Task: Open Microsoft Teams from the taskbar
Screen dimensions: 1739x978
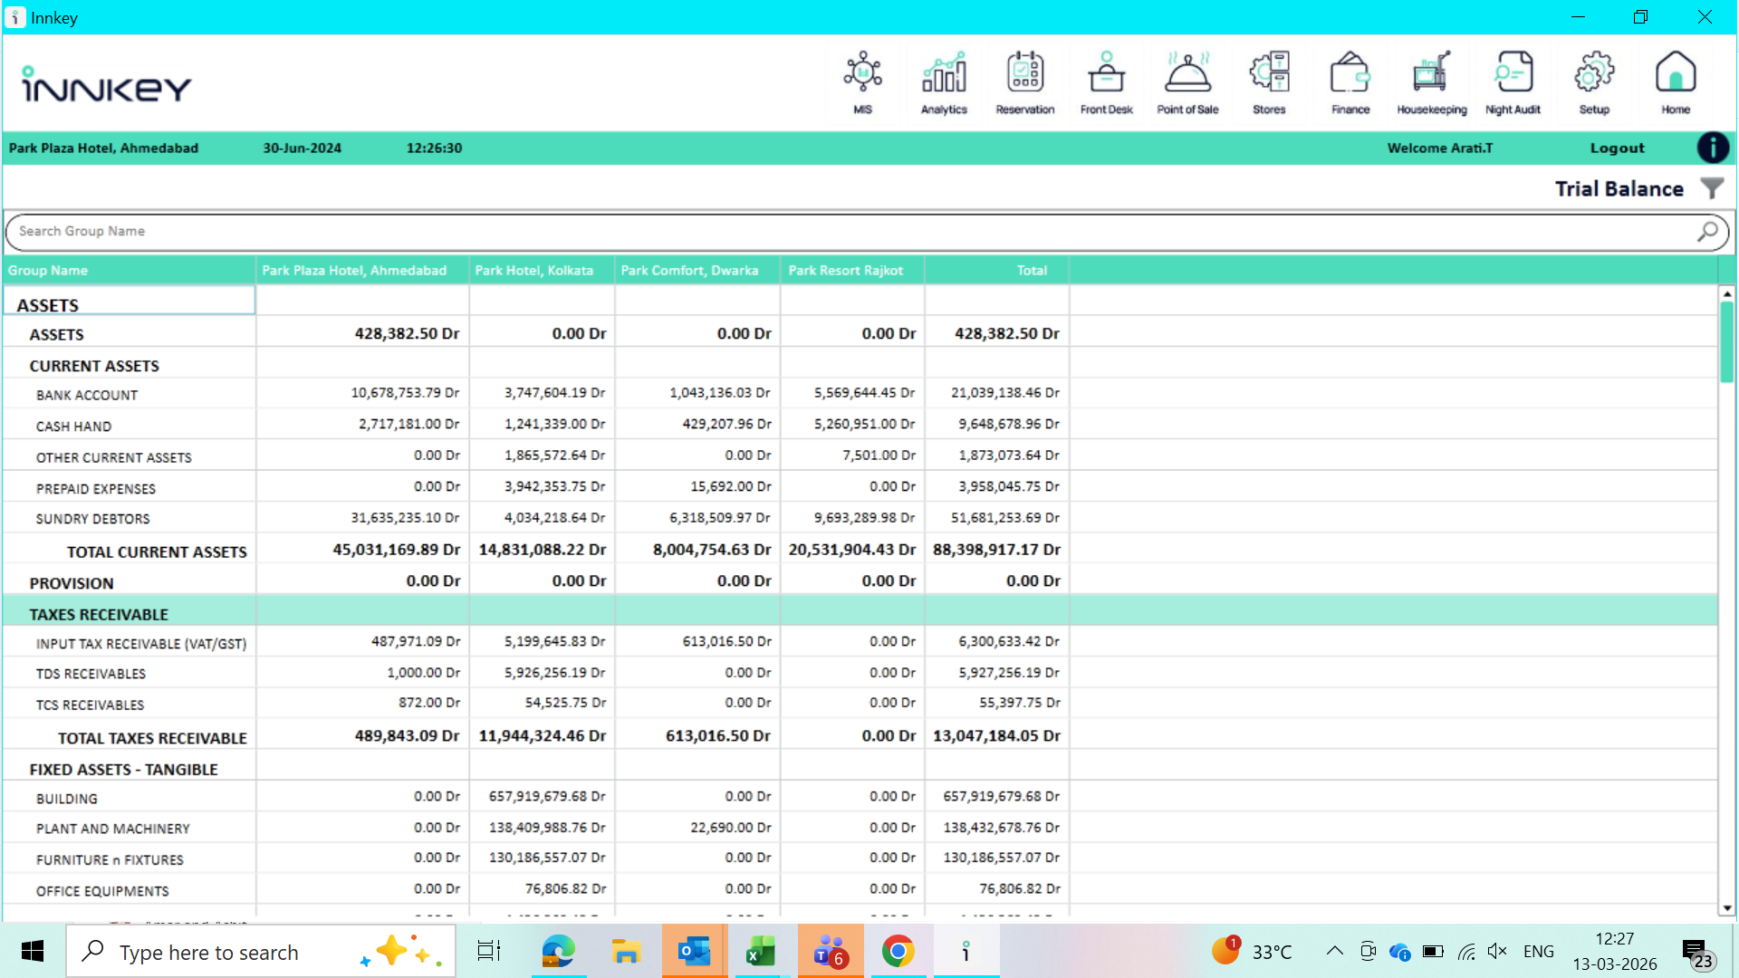Action: pyautogui.click(x=830, y=951)
